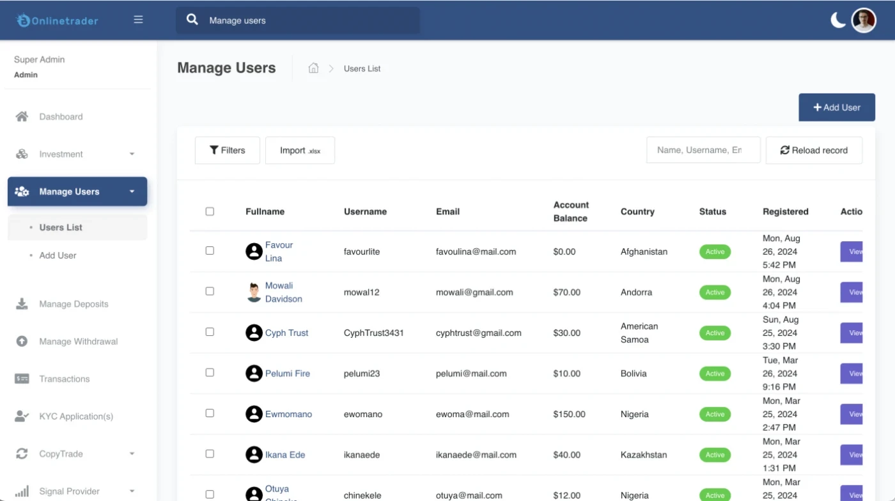Check the select-all checkbox in table header
The height and width of the screenshot is (501, 895).
210,212
